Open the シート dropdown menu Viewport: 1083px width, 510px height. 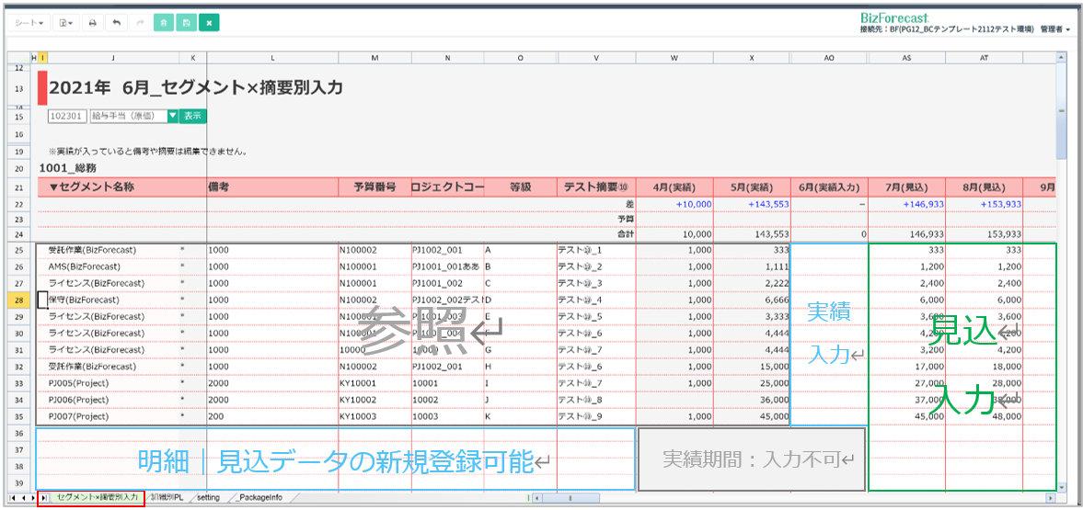[30, 22]
